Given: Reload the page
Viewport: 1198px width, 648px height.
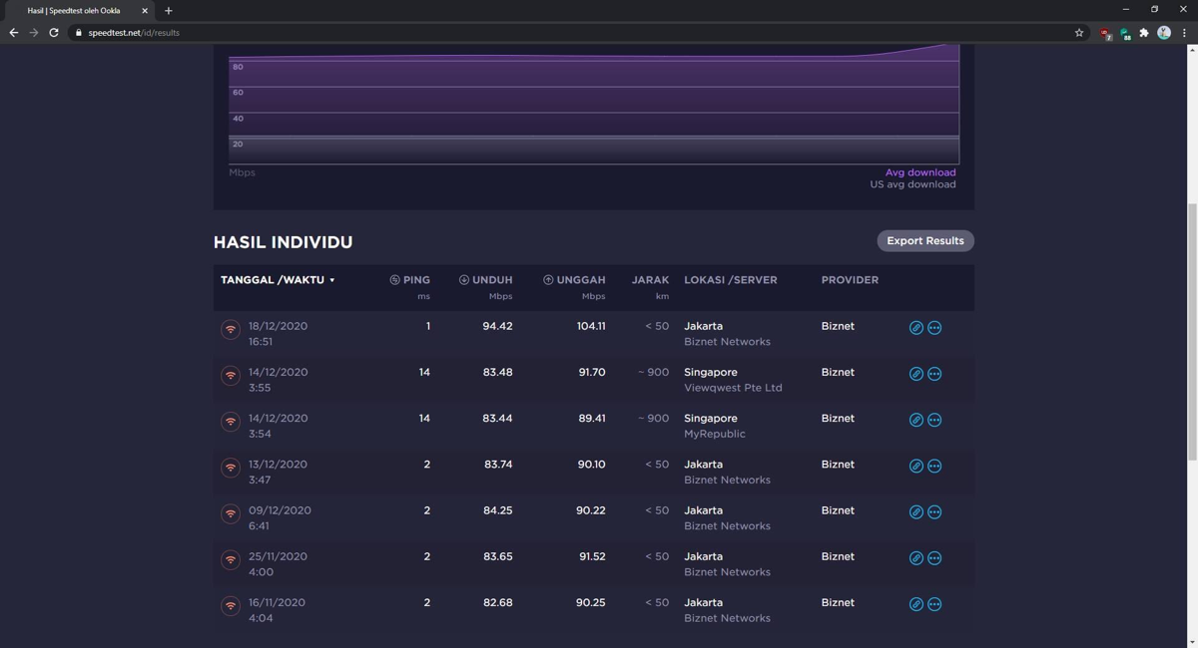Looking at the screenshot, I should tap(54, 33).
